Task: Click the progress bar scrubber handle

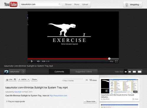Action: [x=109, y=59]
